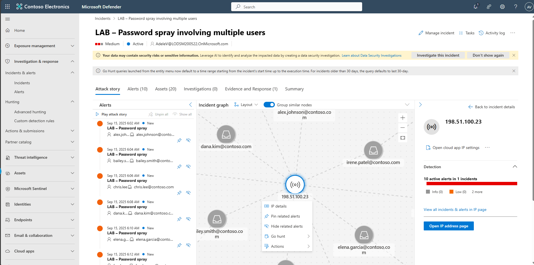Collapse the Hunting group
The height and width of the screenshot is (265, 534).
point(72,102)
